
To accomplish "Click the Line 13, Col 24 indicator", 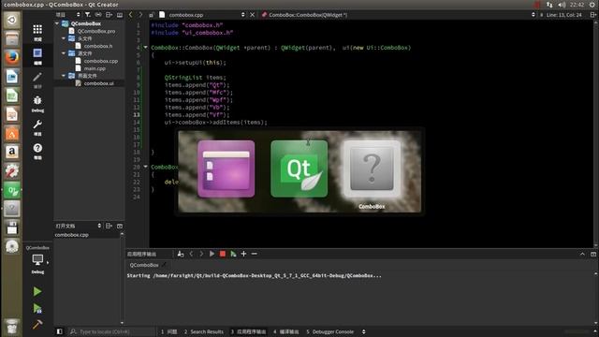I will 563,15.
